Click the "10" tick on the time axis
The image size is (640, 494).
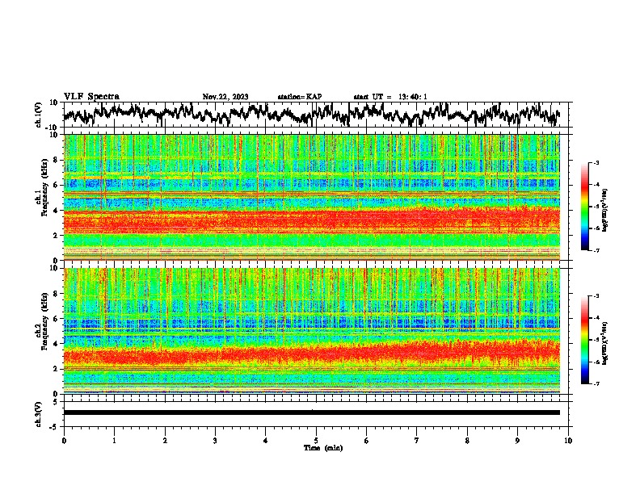coord(568,441)
